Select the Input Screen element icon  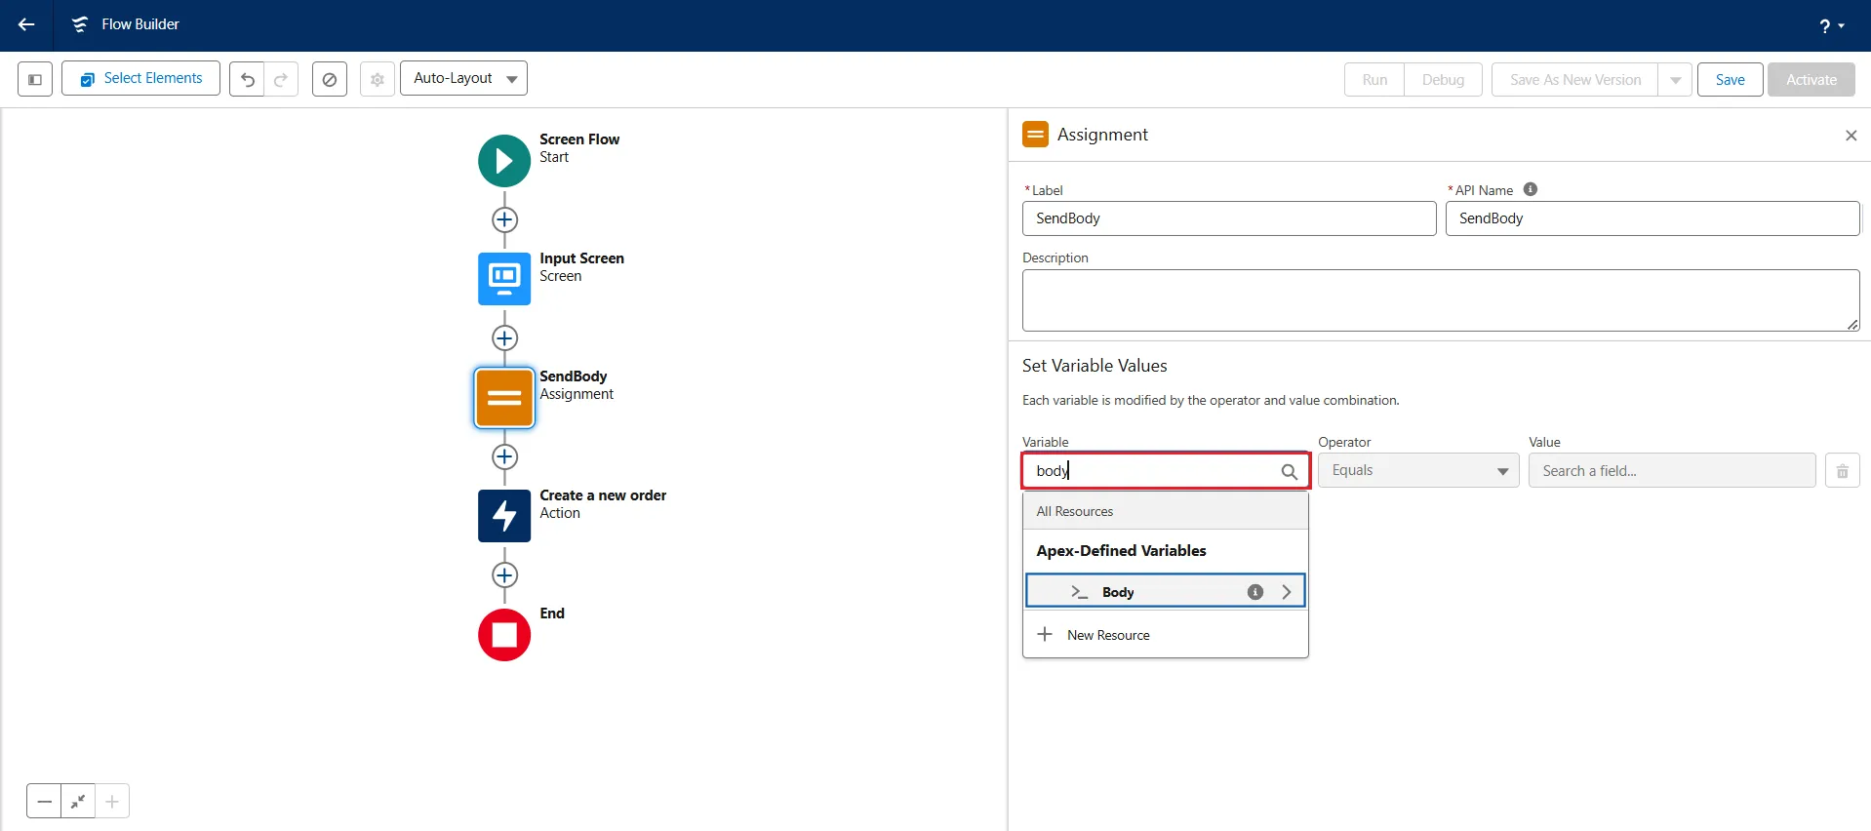coord(504,279)
